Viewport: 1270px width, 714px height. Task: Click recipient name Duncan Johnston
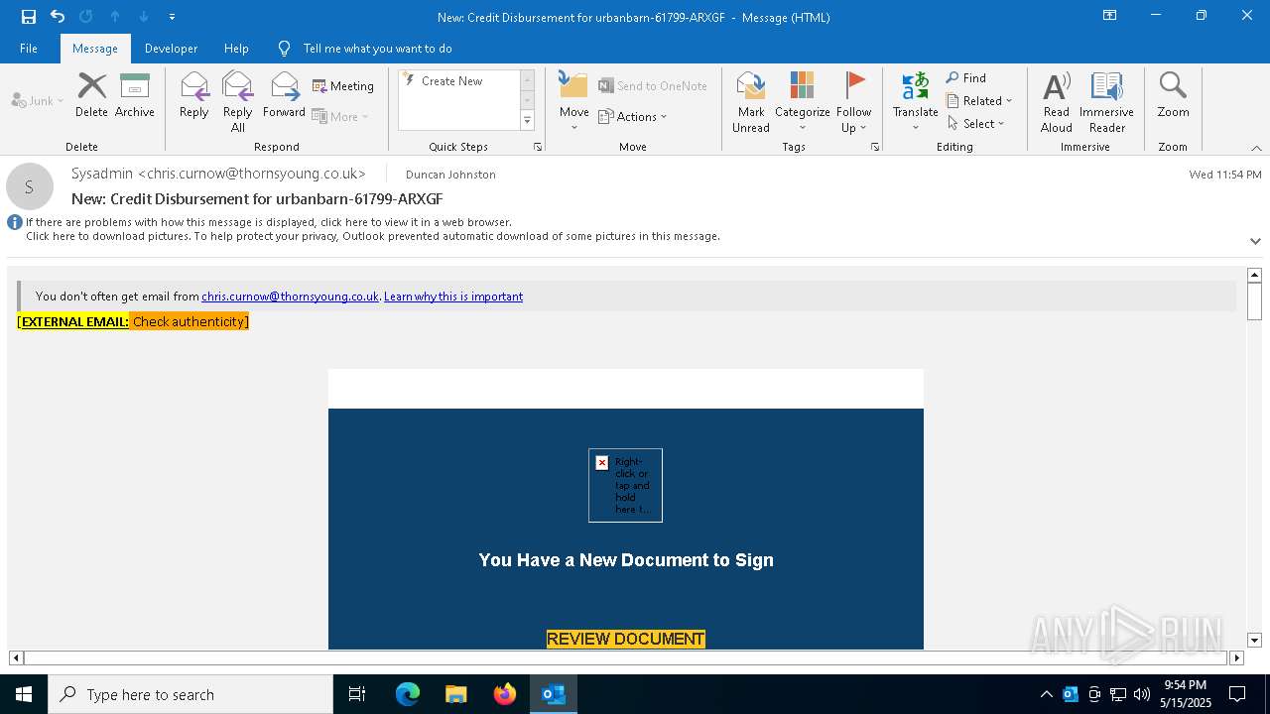click(450, 175)
